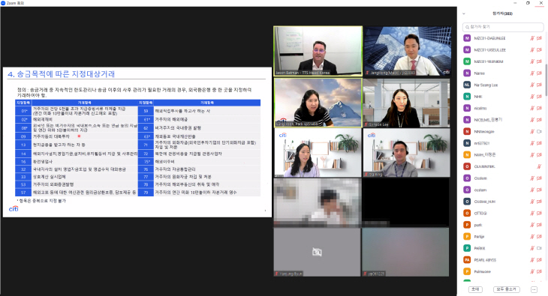Click muted mic icon for OLIVEINTER participant
The height and width of the screenshot is (296, 548).
[x=539, y=166]
